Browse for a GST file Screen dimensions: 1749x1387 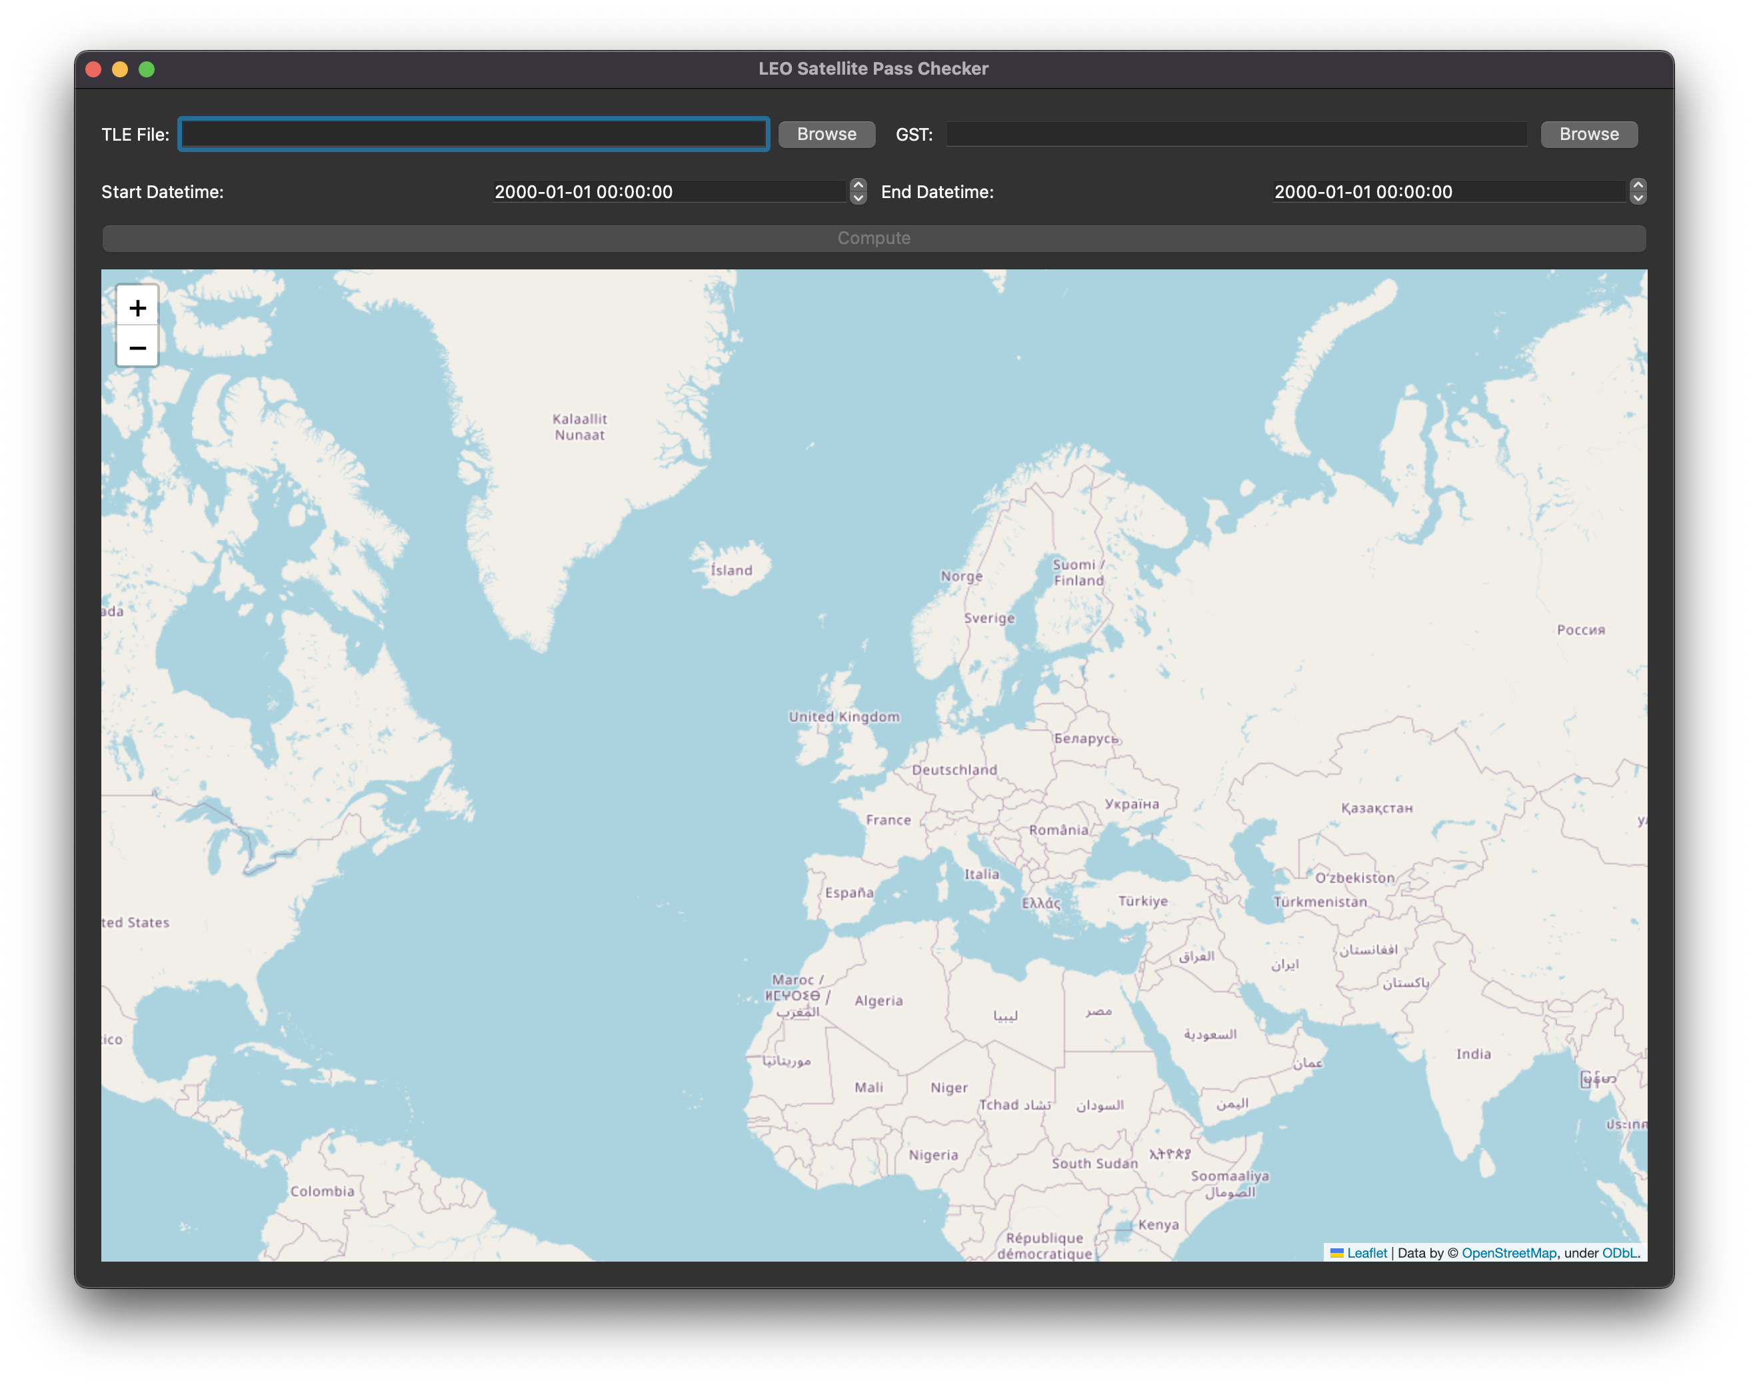pos(1588,134)
